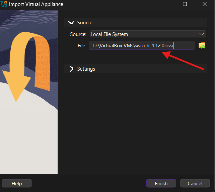Close the Import Virtual Appliance dialog
Viewport: 215px width, 192px height.
pos(205,4)
